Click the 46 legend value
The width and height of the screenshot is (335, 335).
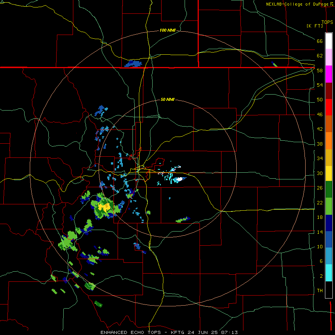click(320, 114)
